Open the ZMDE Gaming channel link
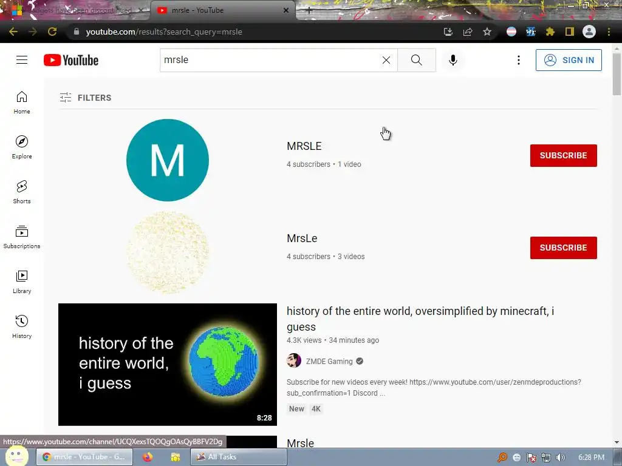The height and width of the screenshot is (466, 622). pyautogui.click(x=329, y=362)
